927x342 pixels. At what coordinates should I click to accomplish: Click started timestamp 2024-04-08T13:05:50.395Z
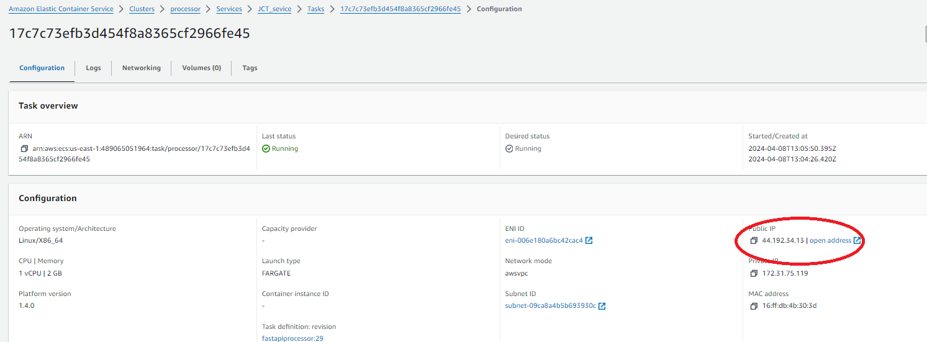(x=792, y=149)
